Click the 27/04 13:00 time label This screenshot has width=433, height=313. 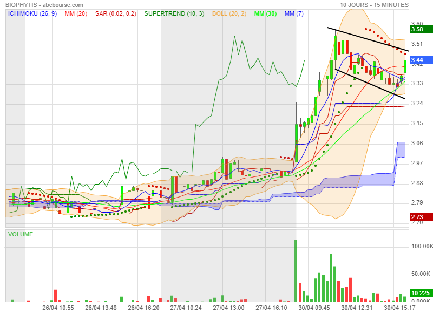click(228, 308)
